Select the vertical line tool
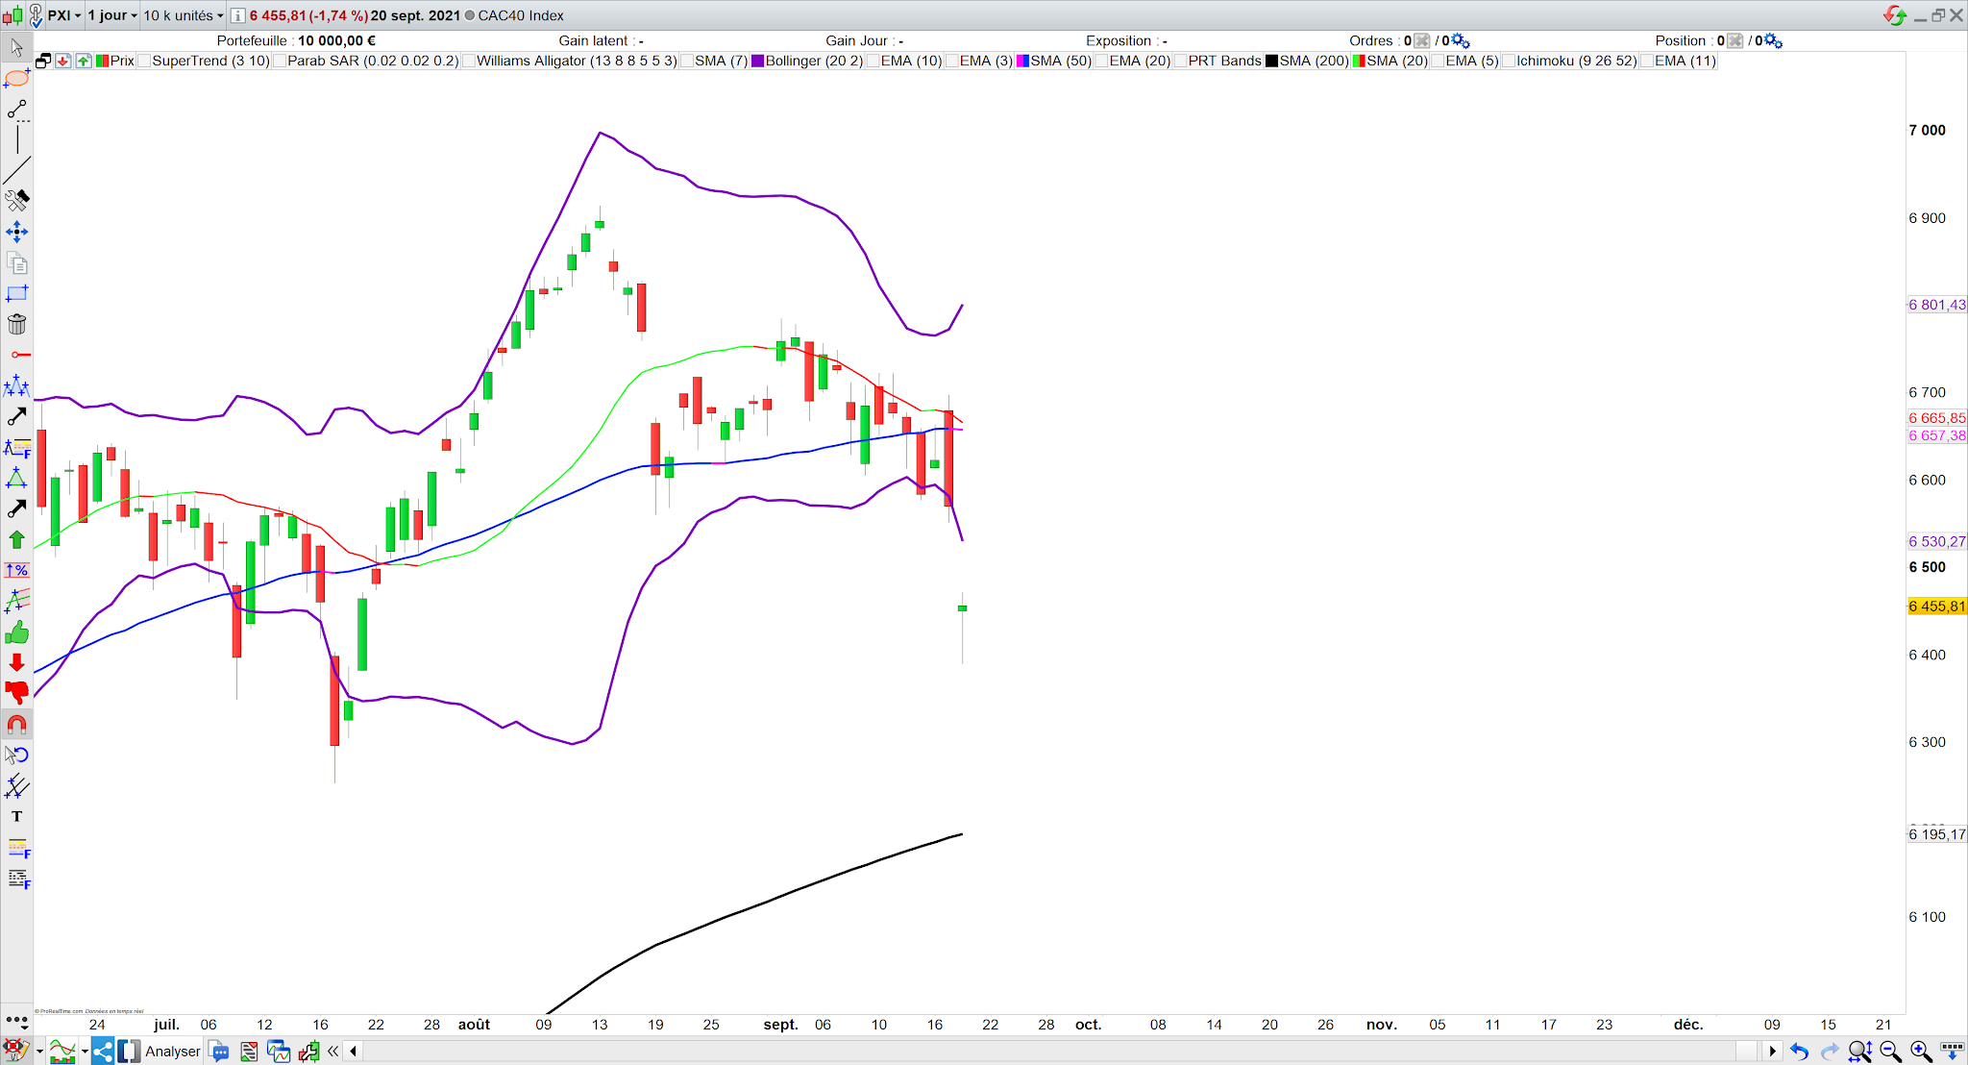Viewport: 1968px width, 1065px height. coord(16,139)
